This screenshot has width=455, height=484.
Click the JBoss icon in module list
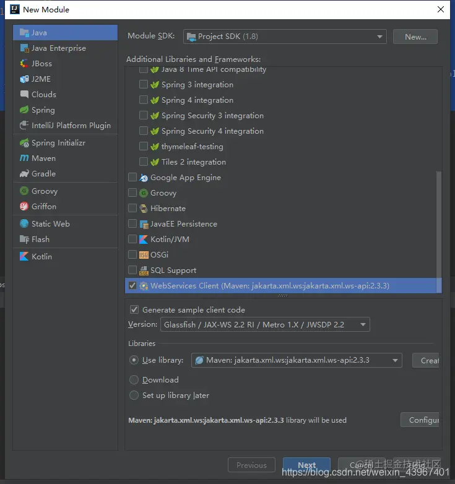[24, 64]
